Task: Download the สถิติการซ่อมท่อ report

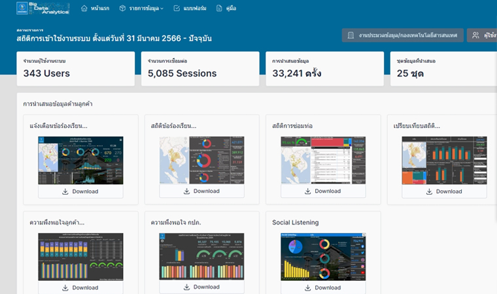Action: pyautogui.click(x=323, y=191)
